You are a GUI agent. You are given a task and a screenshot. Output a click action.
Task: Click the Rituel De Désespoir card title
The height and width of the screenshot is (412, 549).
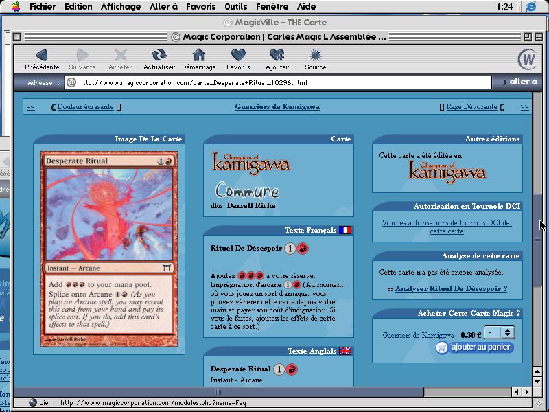(x=246, y=249)
